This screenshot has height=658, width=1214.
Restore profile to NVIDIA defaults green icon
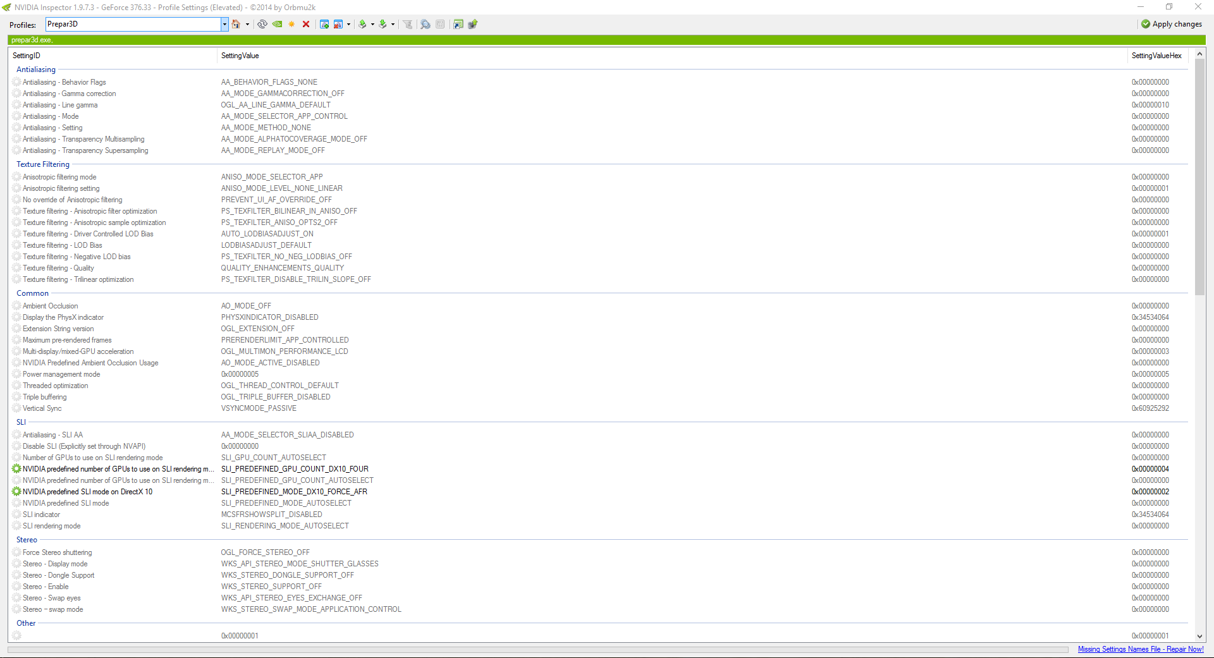click(x=277, y=24)
